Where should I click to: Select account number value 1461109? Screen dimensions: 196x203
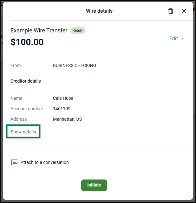pyautogui.click(x=62, y=109)
